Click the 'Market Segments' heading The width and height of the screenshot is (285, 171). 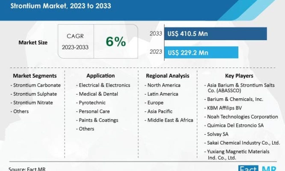(x=35, y=76)
